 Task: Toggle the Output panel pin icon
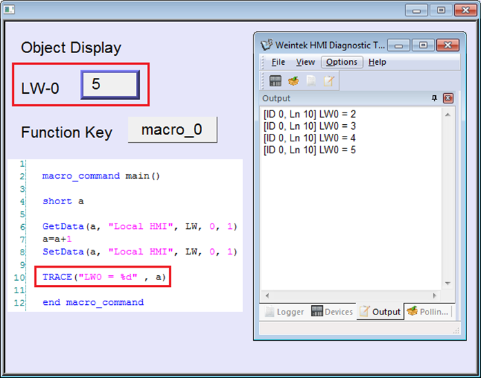(x=434, y=98)
